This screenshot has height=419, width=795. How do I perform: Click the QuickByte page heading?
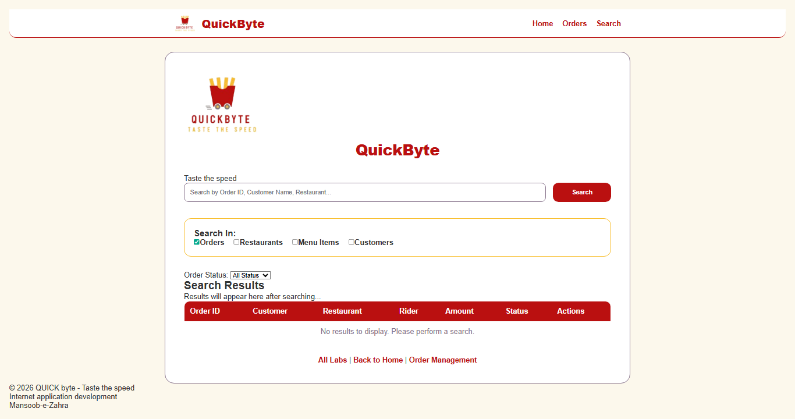point(397,150)
